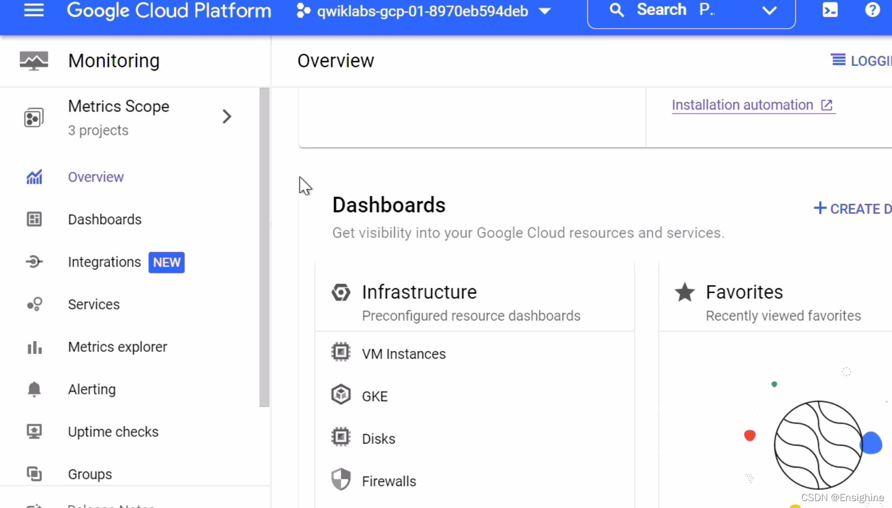Screen dimensions: 892x508
Task: Click the Overview page title
Action: tap(335, 61)
